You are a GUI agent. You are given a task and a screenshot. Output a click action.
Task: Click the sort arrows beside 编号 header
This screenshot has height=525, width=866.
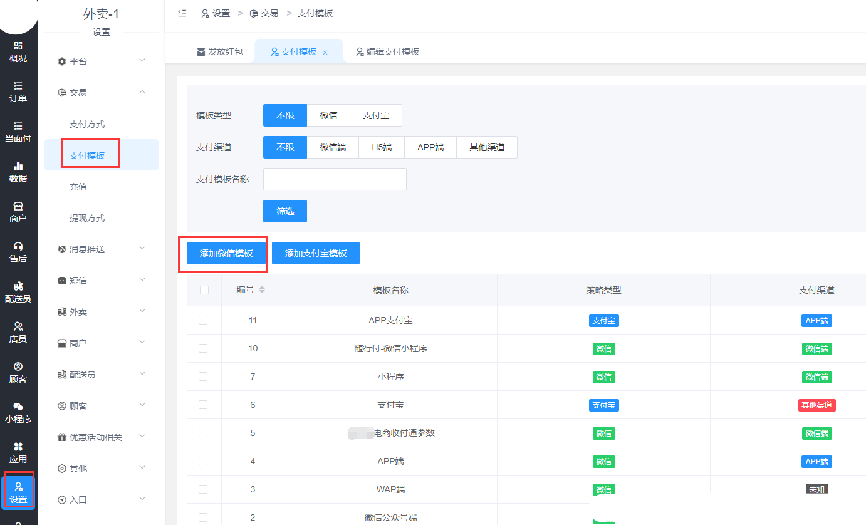tap(262, 289)
